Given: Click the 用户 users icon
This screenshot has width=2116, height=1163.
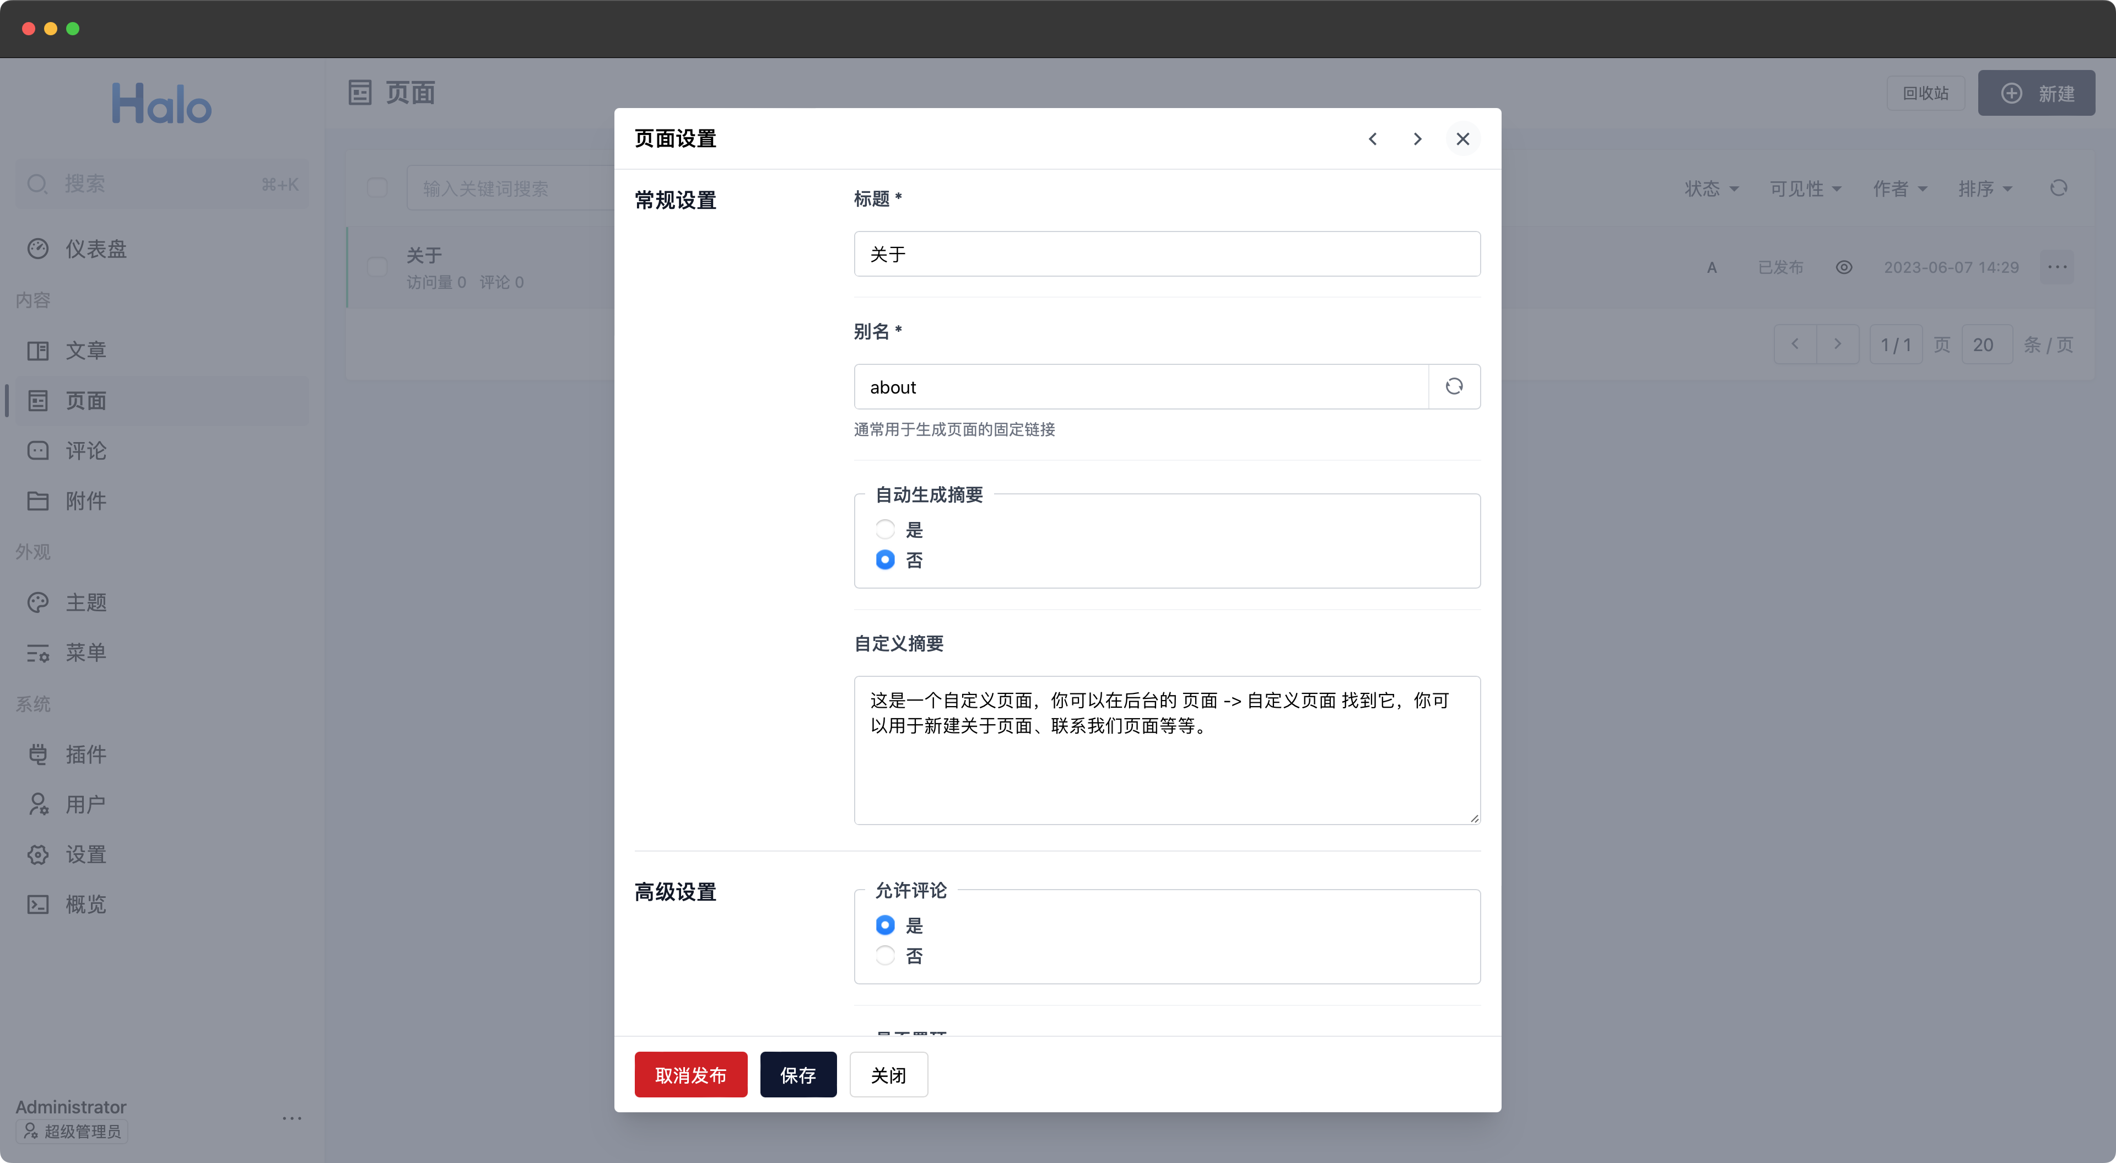Looking at the screenshot, I should click(38, 805).
